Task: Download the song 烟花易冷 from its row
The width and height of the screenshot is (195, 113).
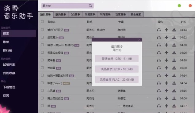Action: pyautogui.click(x=174, y=37)
